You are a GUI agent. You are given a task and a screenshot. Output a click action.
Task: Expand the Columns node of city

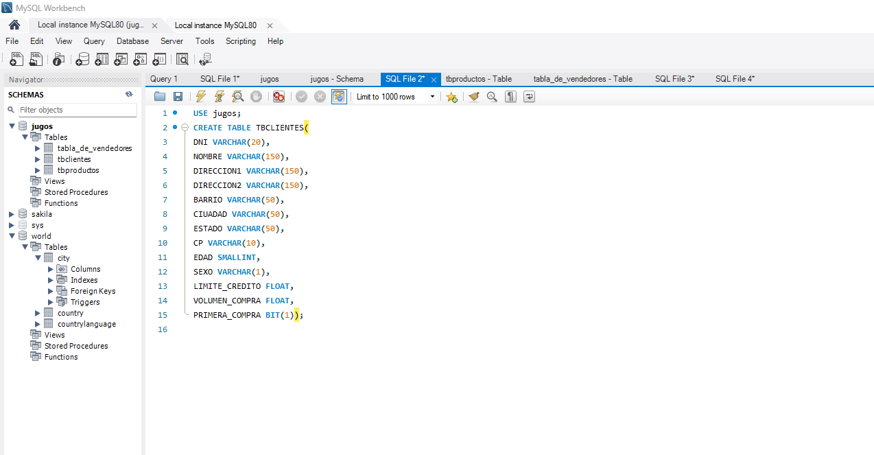tap(51, 269)
